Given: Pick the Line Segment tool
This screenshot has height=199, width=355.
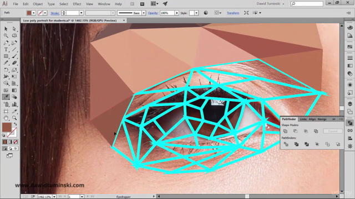Looking at the screenshot, I should click(14, 49).
